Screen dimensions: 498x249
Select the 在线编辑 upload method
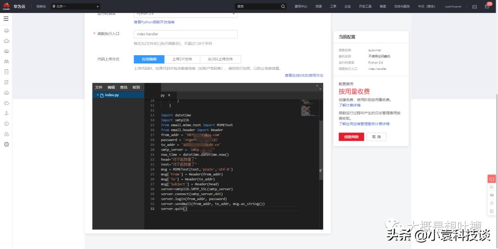[149, 59]
